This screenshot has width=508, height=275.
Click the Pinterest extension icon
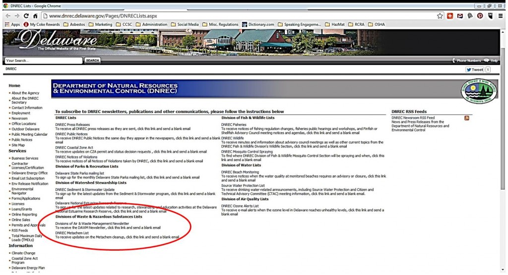point(480,16)
